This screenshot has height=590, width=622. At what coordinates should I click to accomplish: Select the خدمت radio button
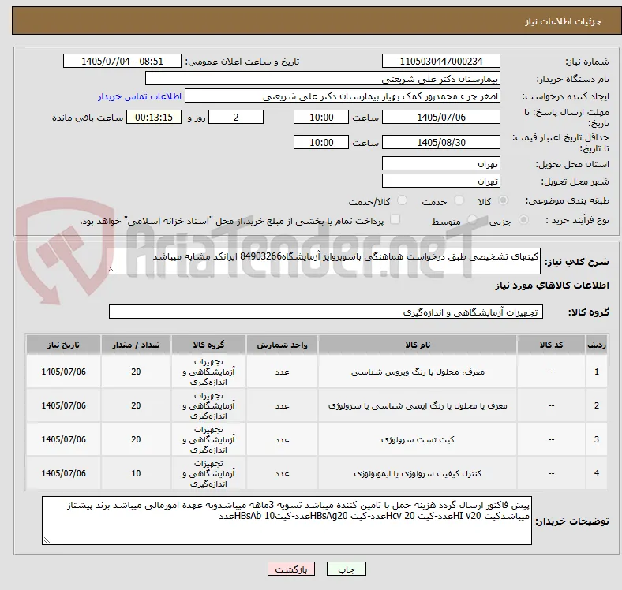click(x=459, y=200)
